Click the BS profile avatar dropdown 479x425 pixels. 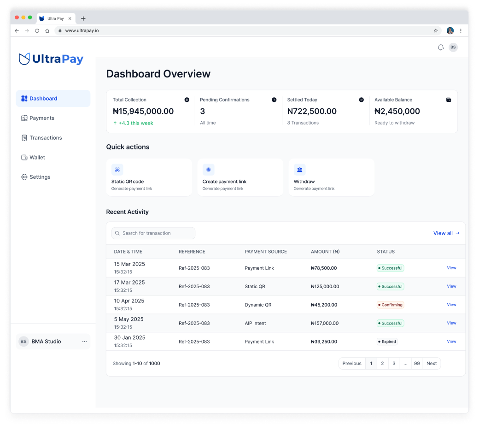coord(453,47)
